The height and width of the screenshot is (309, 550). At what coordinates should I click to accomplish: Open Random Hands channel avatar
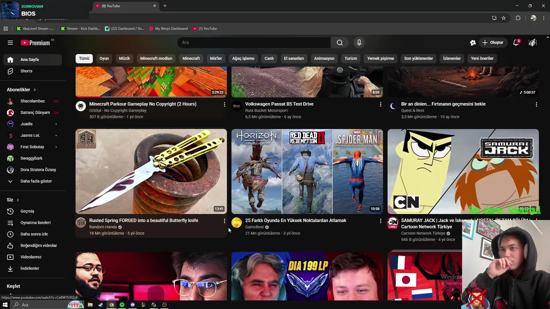point(81,222)
